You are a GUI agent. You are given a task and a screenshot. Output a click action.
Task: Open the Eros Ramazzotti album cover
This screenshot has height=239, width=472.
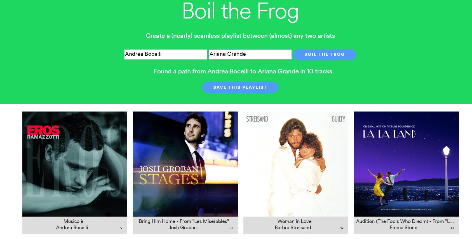(75, 164)
